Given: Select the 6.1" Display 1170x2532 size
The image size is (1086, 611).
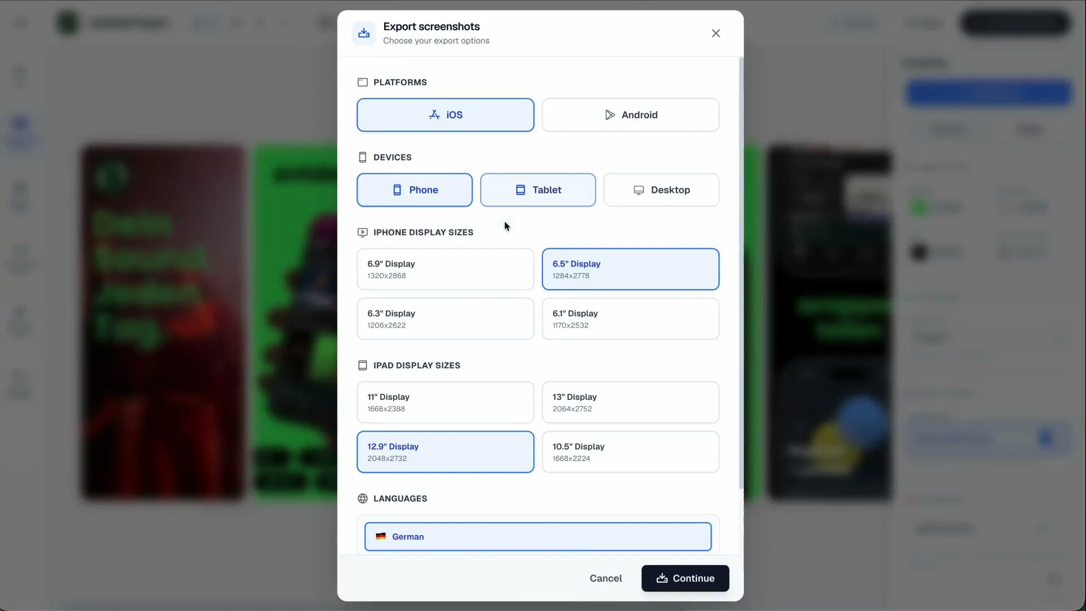Looking at the screenshot, I should 631,319.
